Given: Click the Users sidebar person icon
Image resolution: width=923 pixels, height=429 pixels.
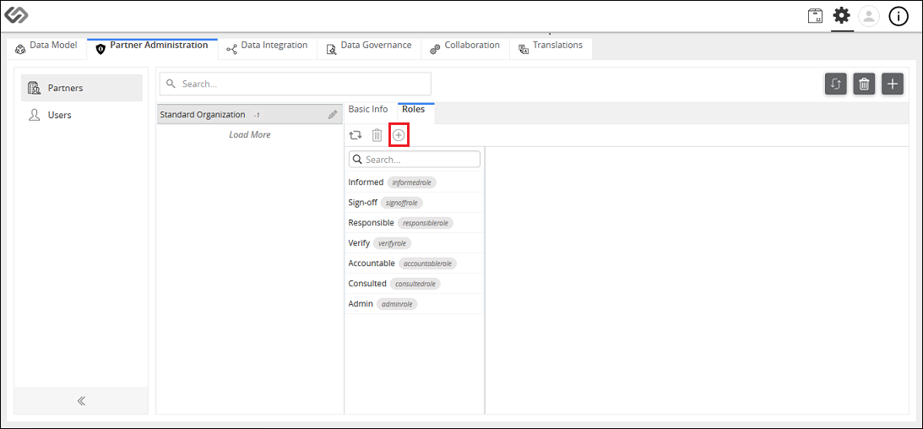Looking at the screenshot, I should click(34, 115).
